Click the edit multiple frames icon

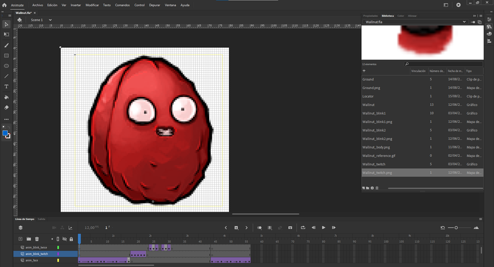point(270,228)
